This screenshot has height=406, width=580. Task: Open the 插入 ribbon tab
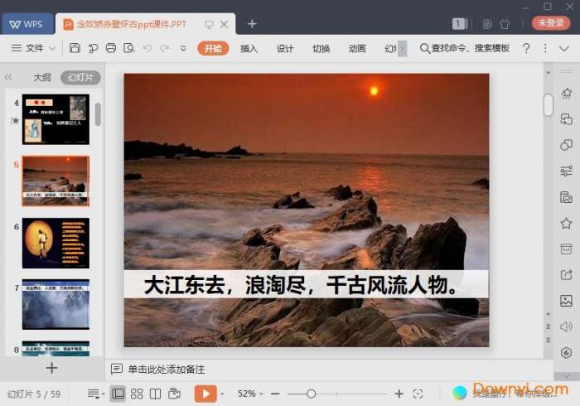249,49
